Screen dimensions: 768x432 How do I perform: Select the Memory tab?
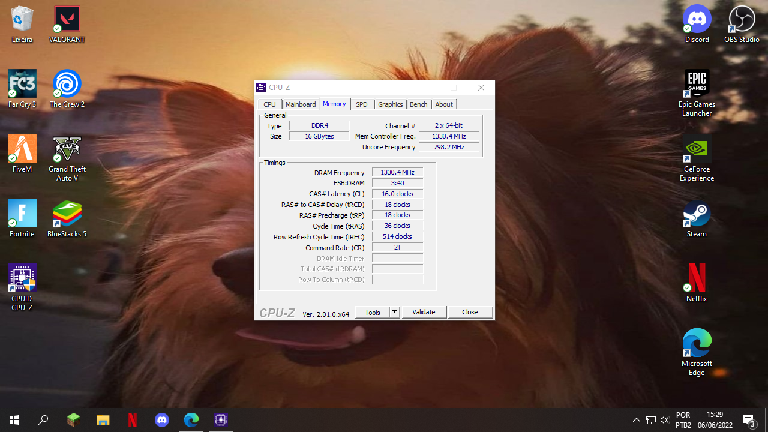(334, 104)
